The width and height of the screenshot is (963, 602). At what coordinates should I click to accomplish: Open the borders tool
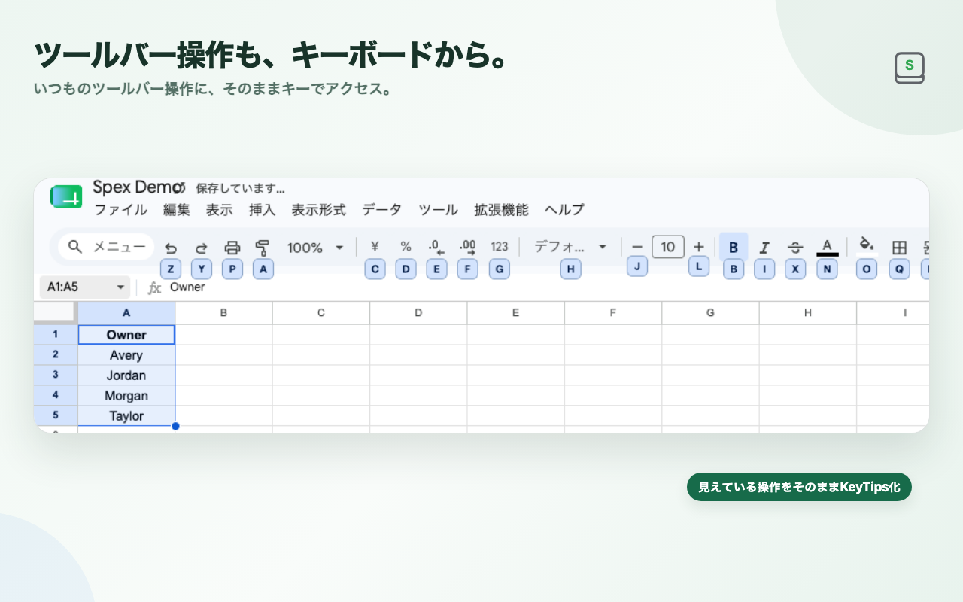[899, 248]
